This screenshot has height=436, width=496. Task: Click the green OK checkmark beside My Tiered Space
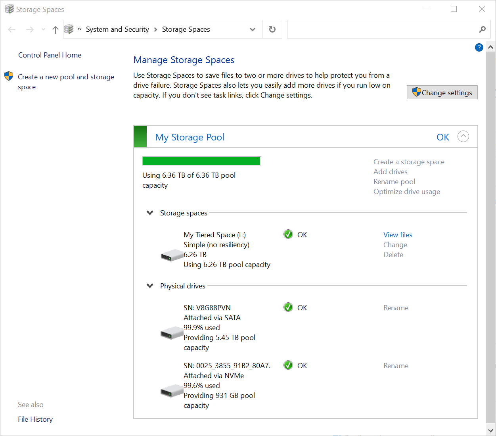coord(288,234)
